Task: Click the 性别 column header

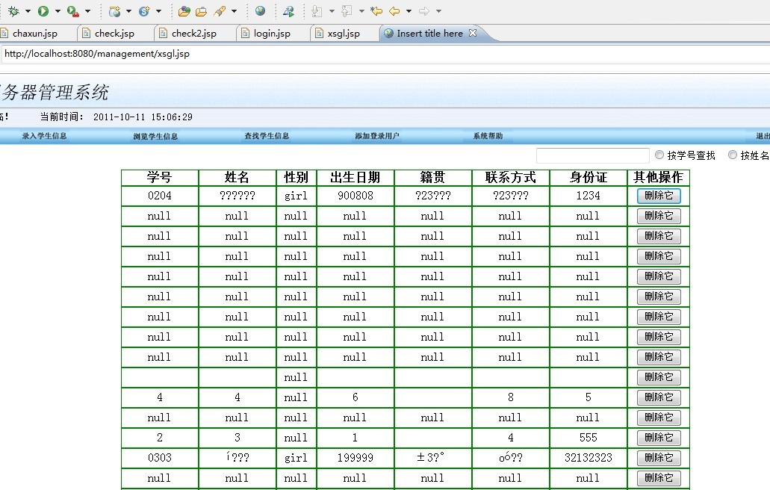Action: click(x=296, y=178)
